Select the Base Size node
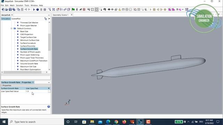The image size is (223, 125). [x=24, y=32]
